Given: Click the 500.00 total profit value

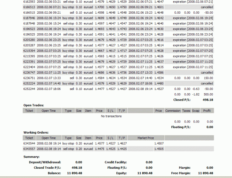Looking at the screenshot, I should point(208,94).
